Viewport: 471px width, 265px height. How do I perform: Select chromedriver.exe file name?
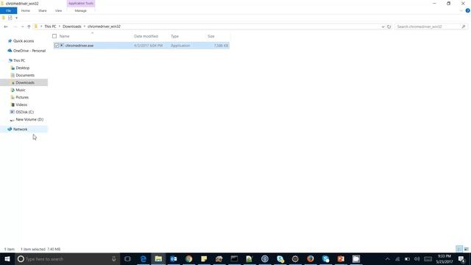point(79,46)
